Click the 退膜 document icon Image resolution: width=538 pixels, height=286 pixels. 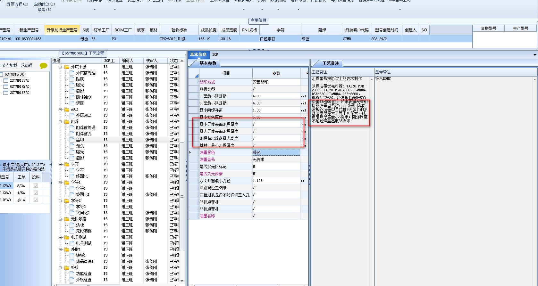[x=72, y=103]
